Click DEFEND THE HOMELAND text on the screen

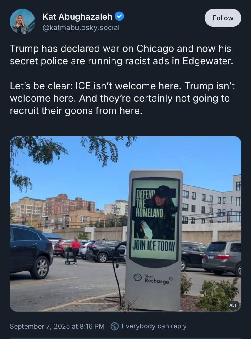[149, 203]
